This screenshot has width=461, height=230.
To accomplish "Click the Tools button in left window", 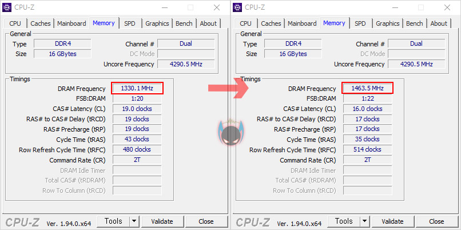I will [x=113, y=221].
